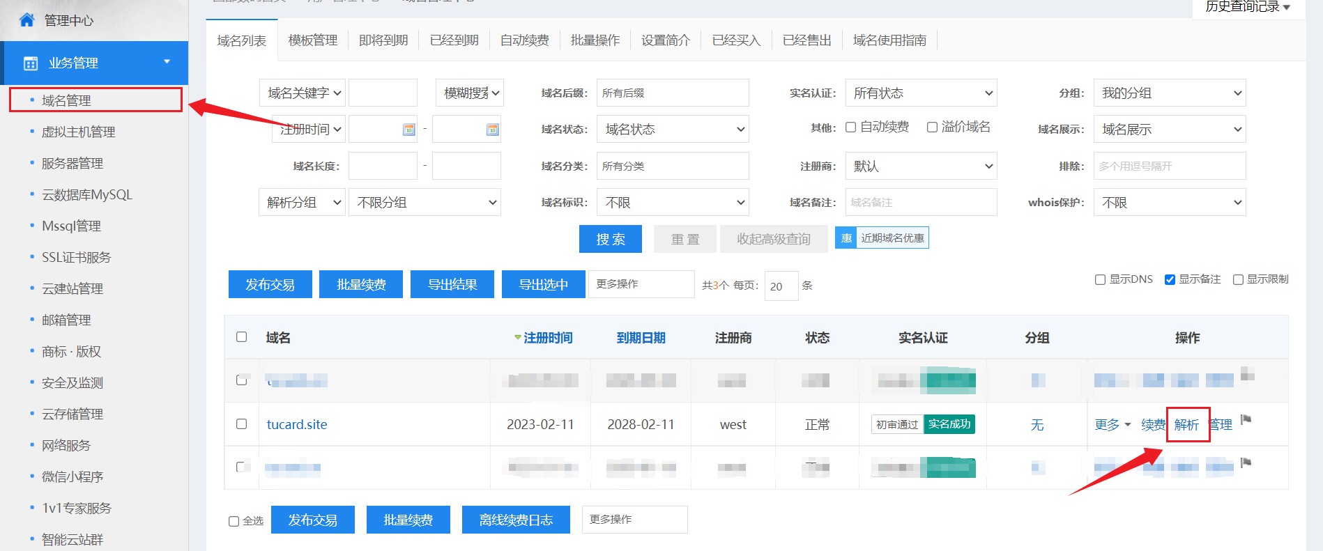Click the home icon beside 管理中心
Image resolution: width=1323 pixels, height=551 pixels.
tap(26, 20)
